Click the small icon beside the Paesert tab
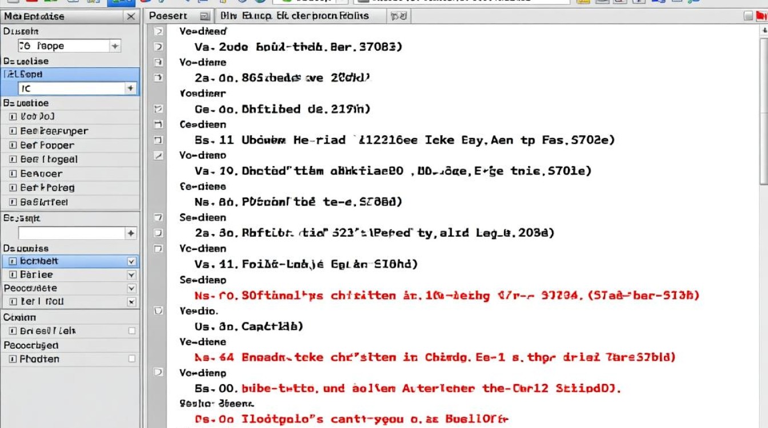This screenshot has height=428, width=768. pyautogui.click(x=204, y=17)
